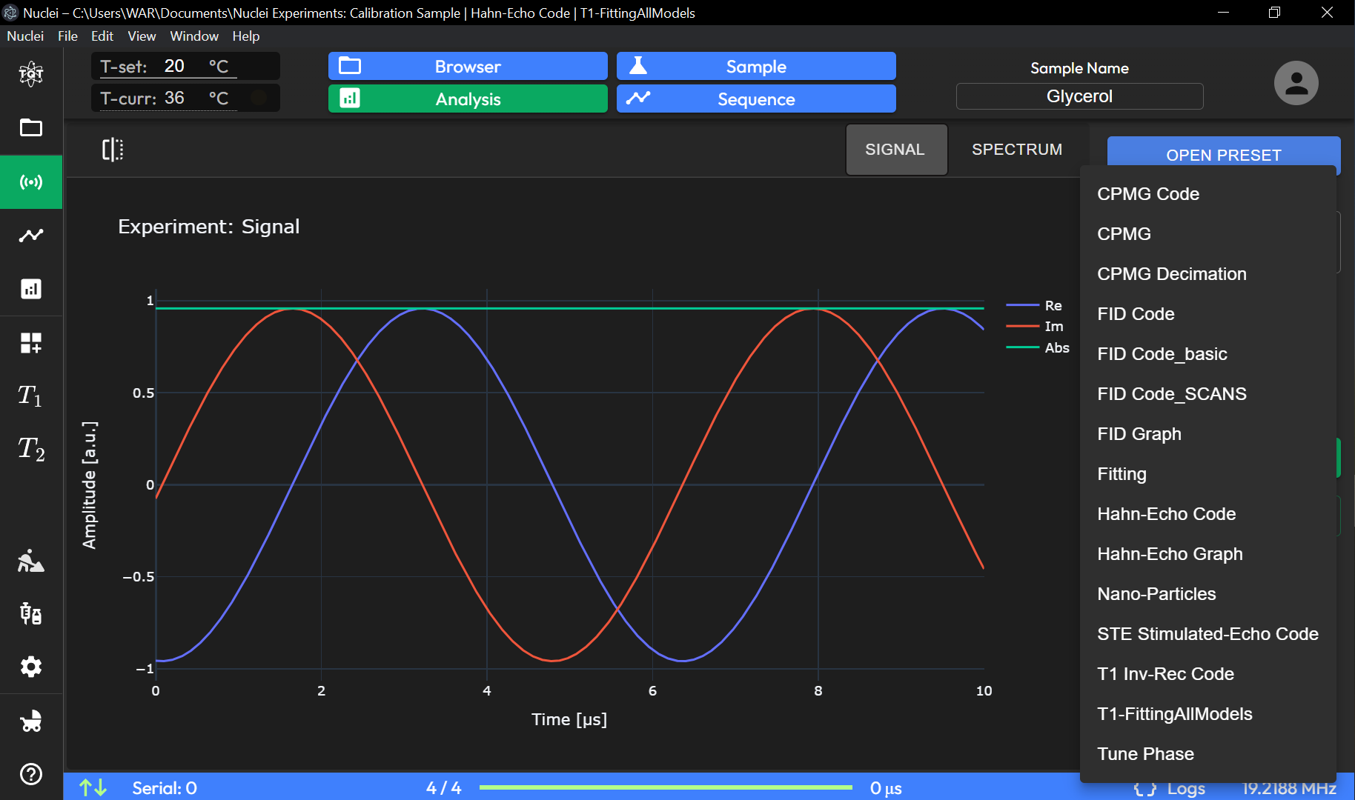Click the baby stroller icon in sidebar
This screenshot has width=1355, height=800.
[31, 721]
